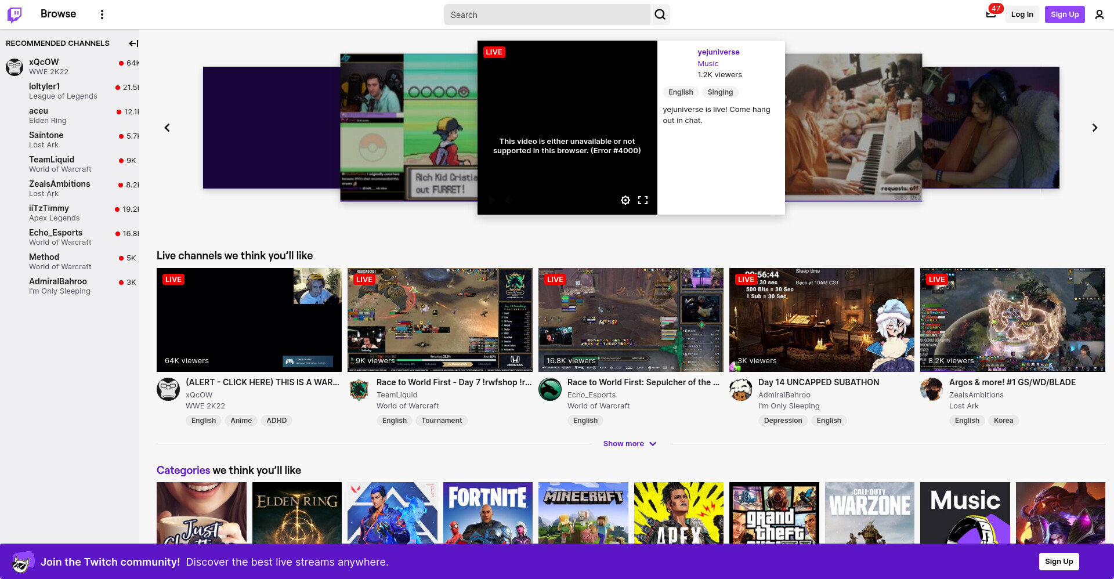Viewport: 1114px width, 579px height.
Task: Open the Fortnite category cover
Action: [488, 513]
